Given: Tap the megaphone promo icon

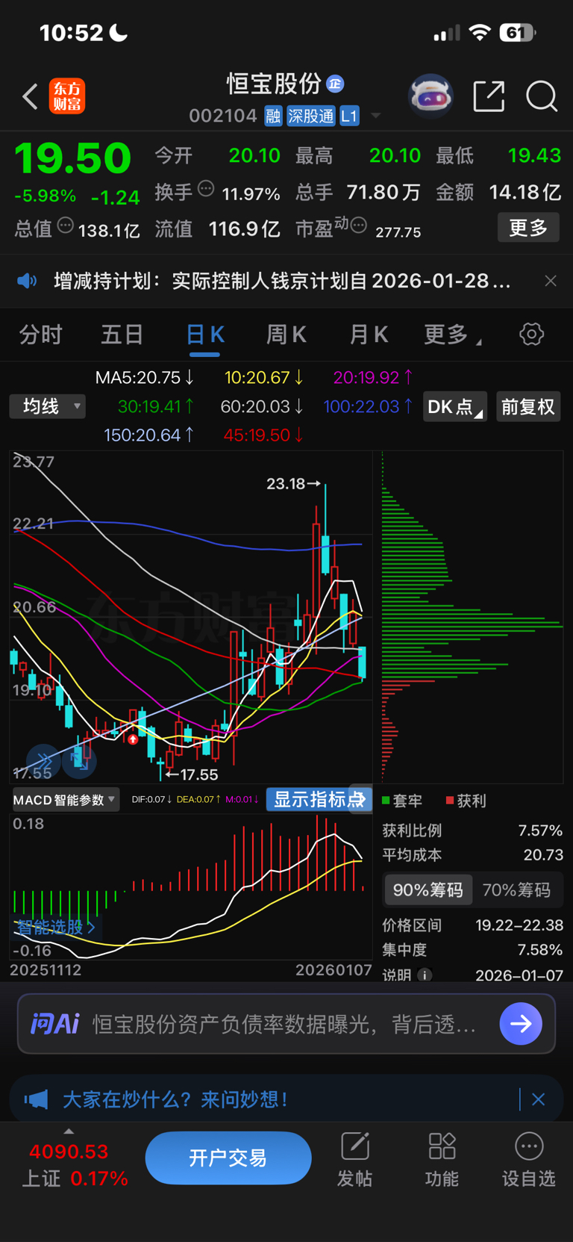Looking at the screenshot, I should pyautogui.click(x=36, y=1099).
